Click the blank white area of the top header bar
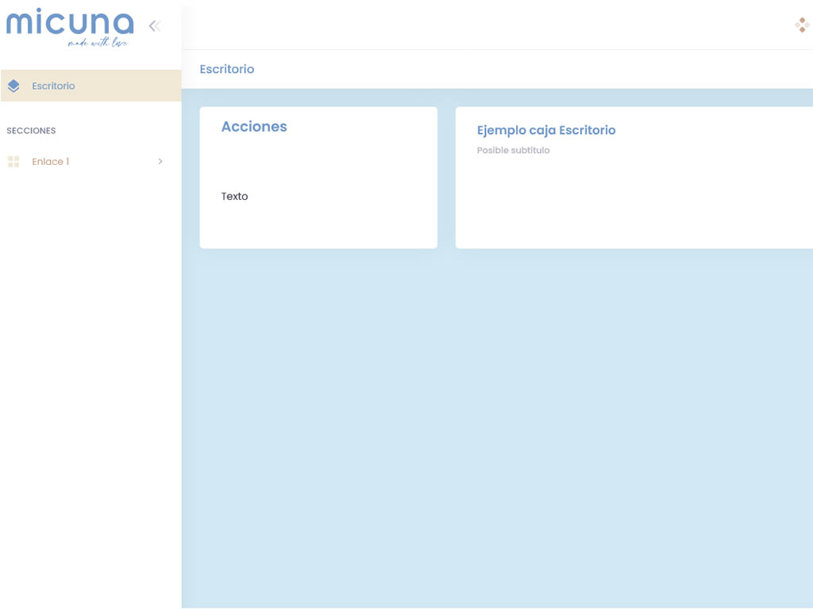This screenshot has width=813, height=609. (476, 25)
